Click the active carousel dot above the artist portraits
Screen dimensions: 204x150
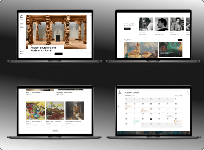tap(178, 15)
